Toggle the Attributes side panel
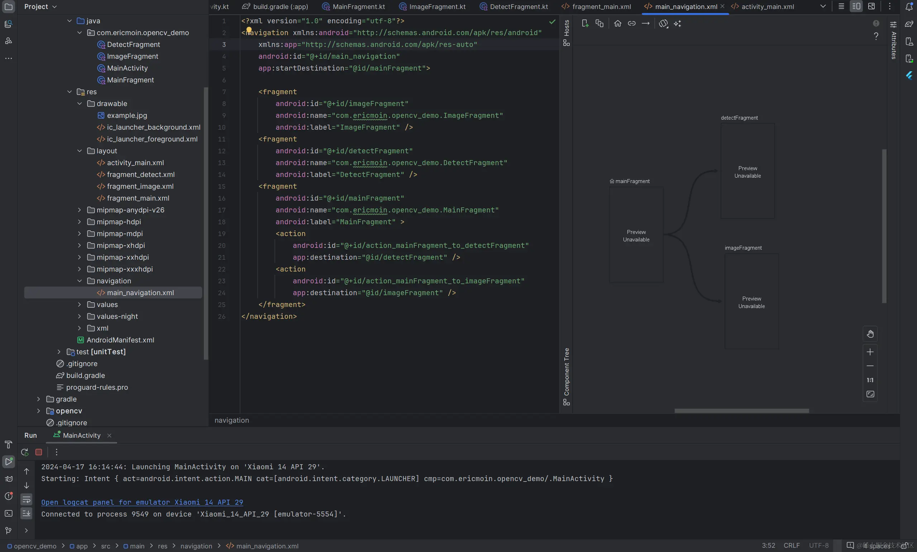 pos(893,40)
